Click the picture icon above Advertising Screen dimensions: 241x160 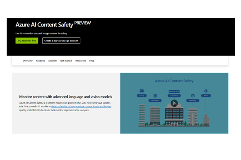193,96
